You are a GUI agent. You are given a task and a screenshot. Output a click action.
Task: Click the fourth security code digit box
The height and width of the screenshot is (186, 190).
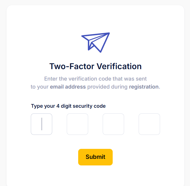click(x=149, y=124)
